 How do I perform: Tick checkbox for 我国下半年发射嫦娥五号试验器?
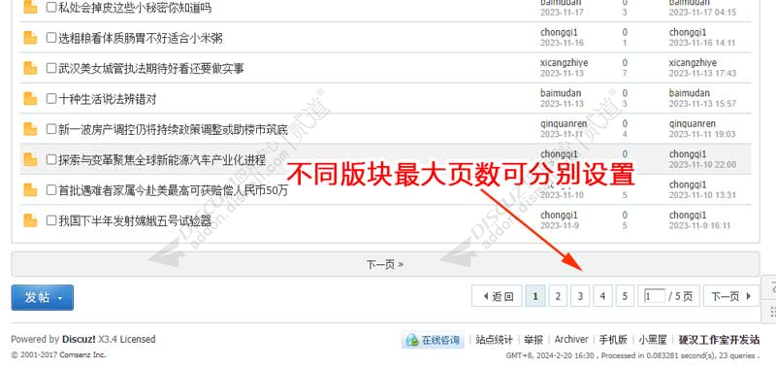click(x=51, y=220)
